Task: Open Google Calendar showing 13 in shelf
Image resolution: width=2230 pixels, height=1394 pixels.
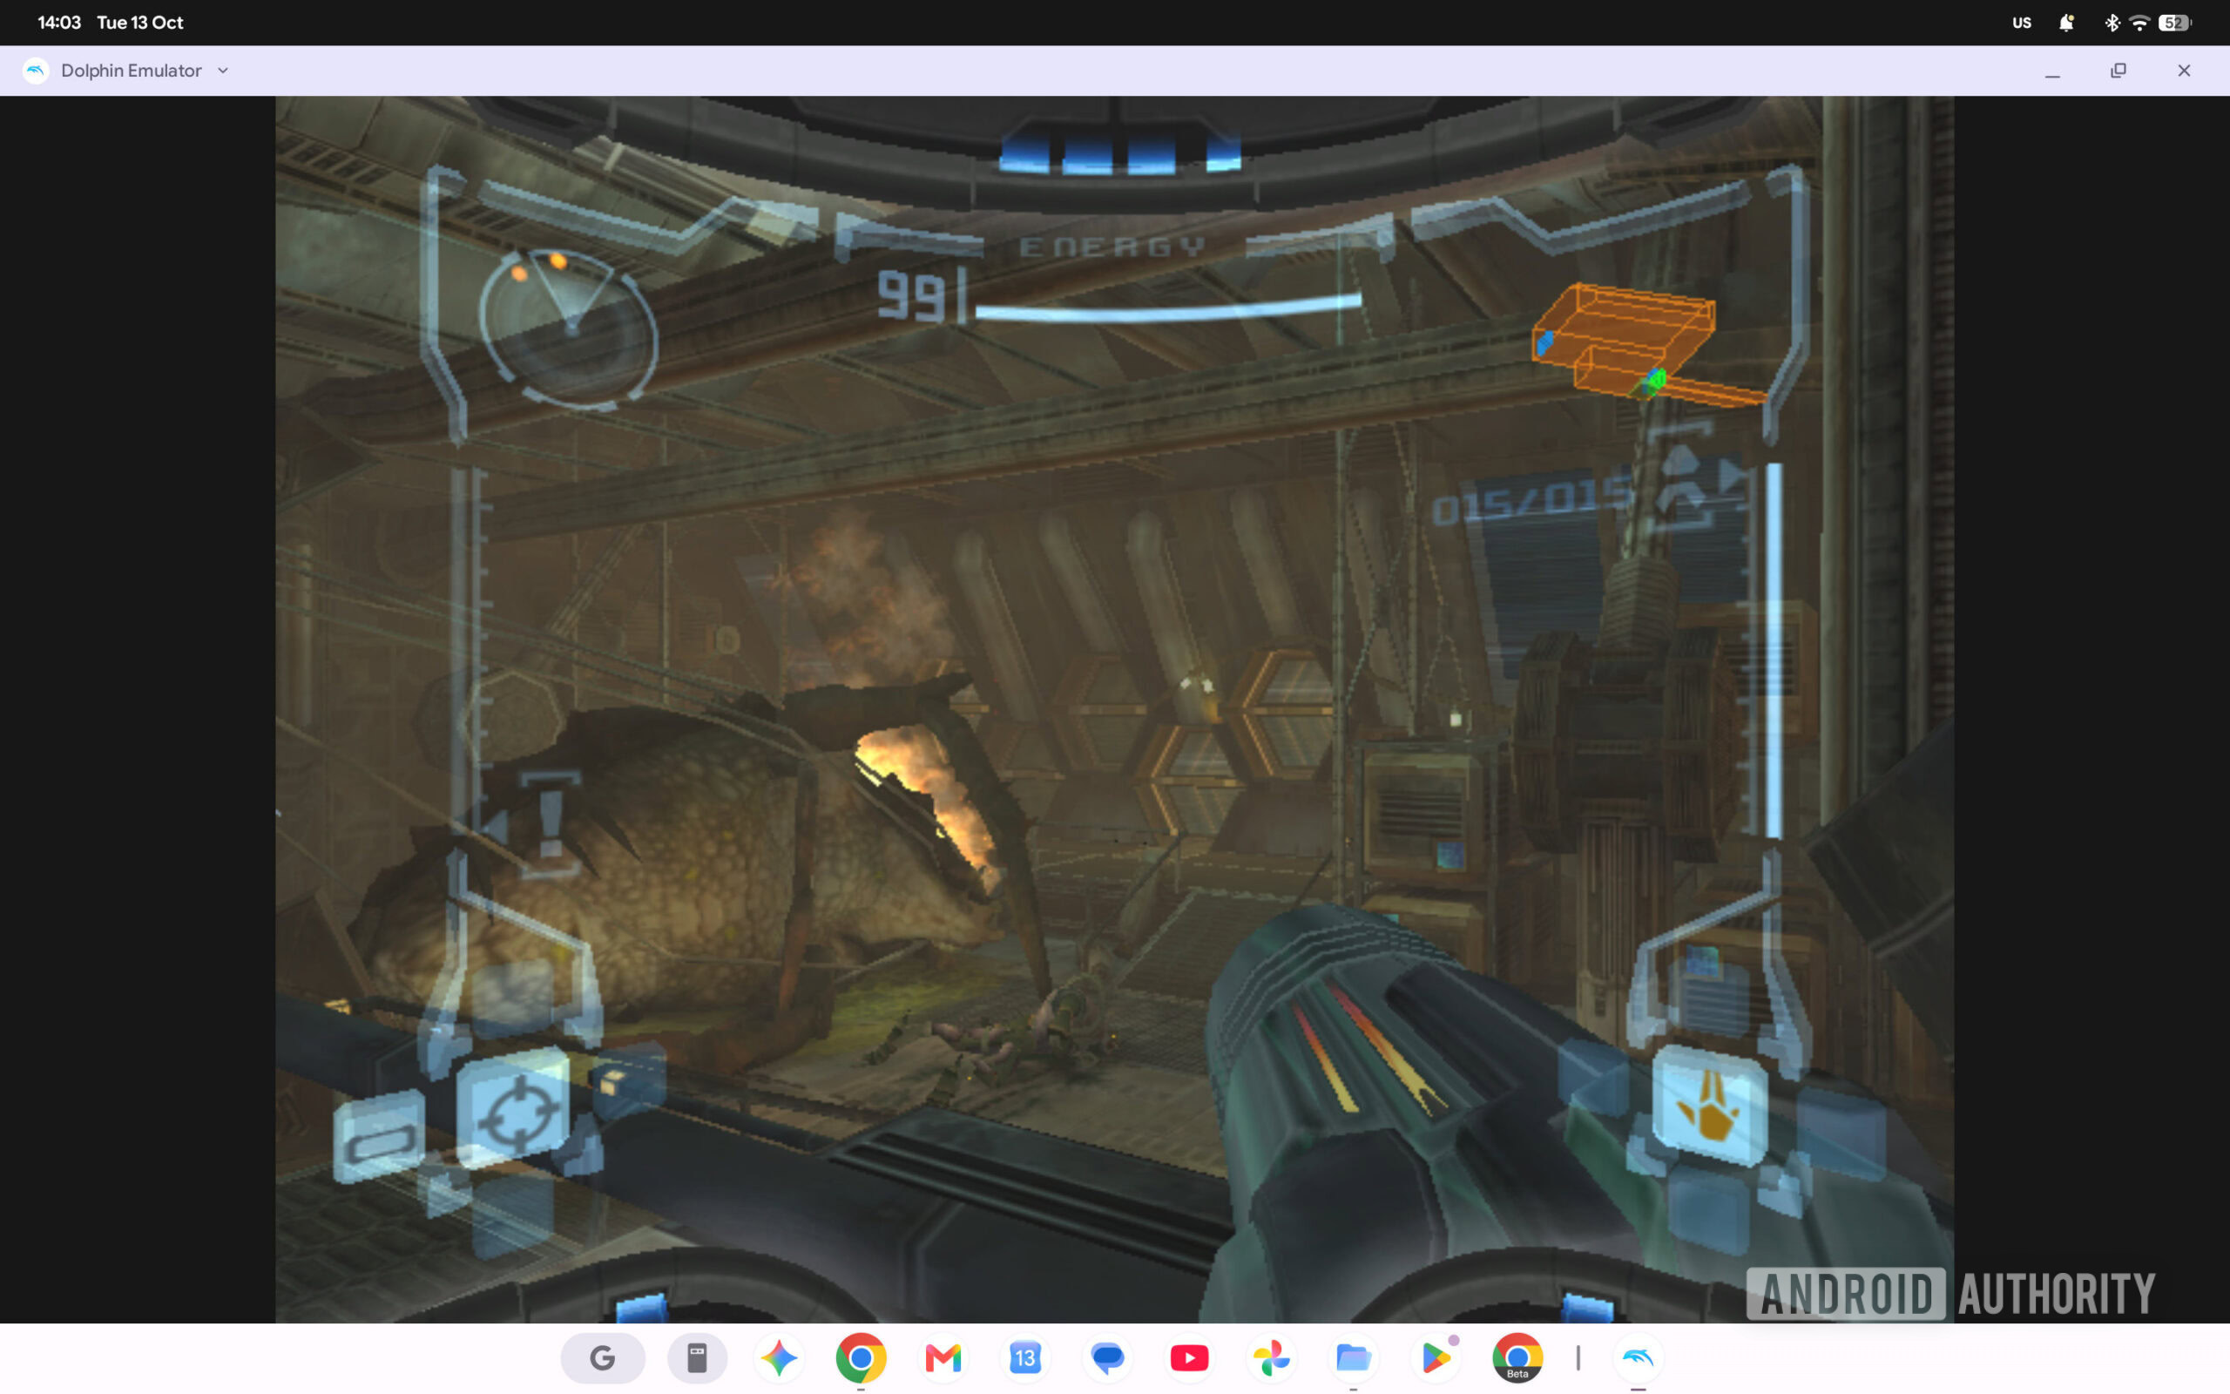Action: pos(1024,1358)
